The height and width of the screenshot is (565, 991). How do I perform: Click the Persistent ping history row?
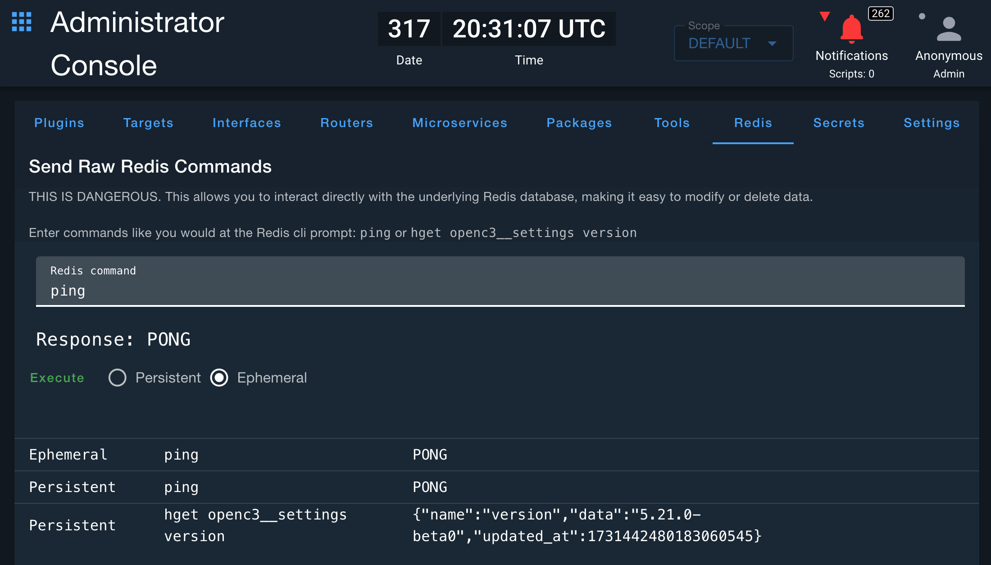[496, 487]
